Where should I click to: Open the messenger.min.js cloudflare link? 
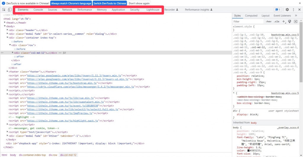coord(80,87)
